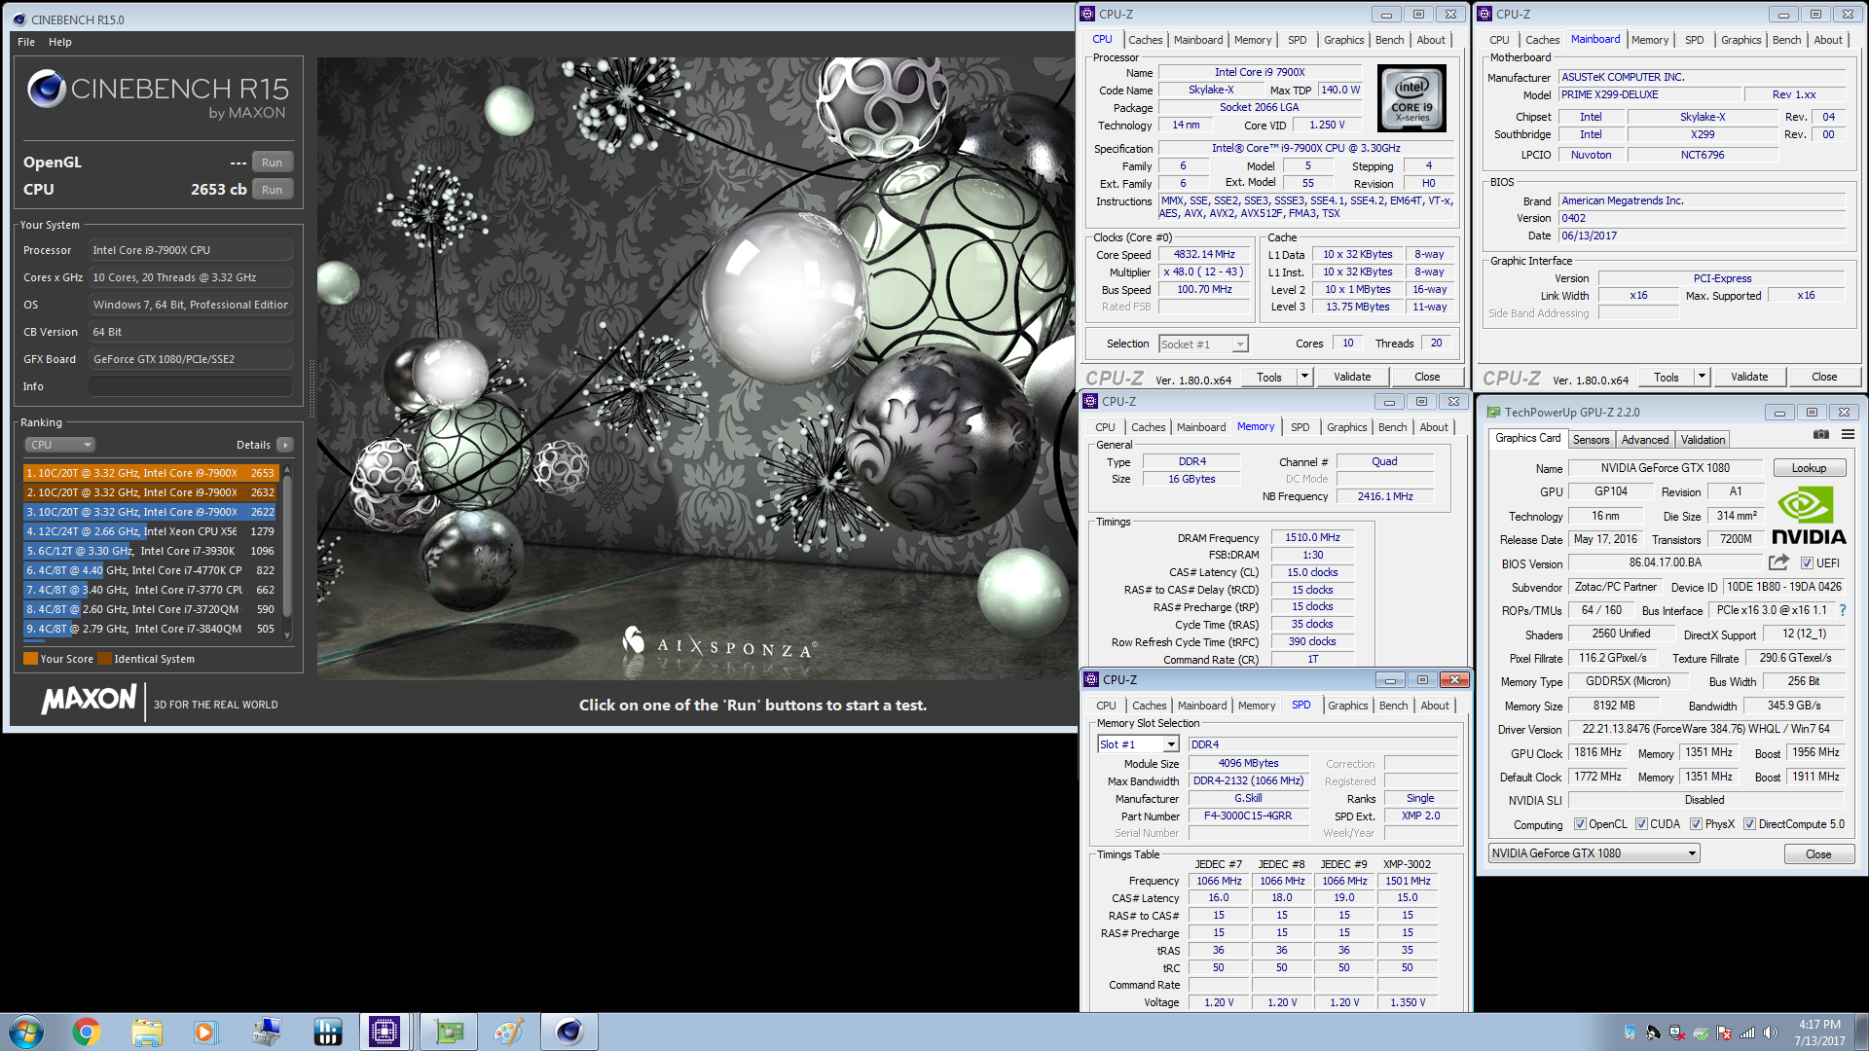Open the Socket #1 selection dropdown in CPU-Z
This screenshot has height=1051, width=1869.
(x=1203, y=344)
